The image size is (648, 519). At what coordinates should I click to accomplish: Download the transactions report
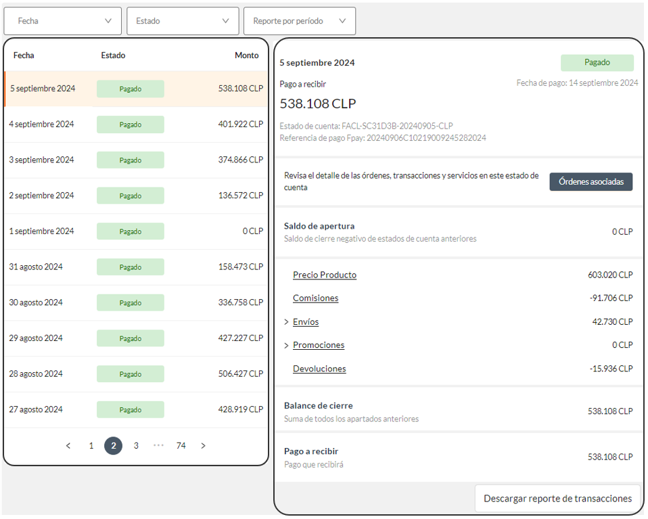click(x=557, y=499)
